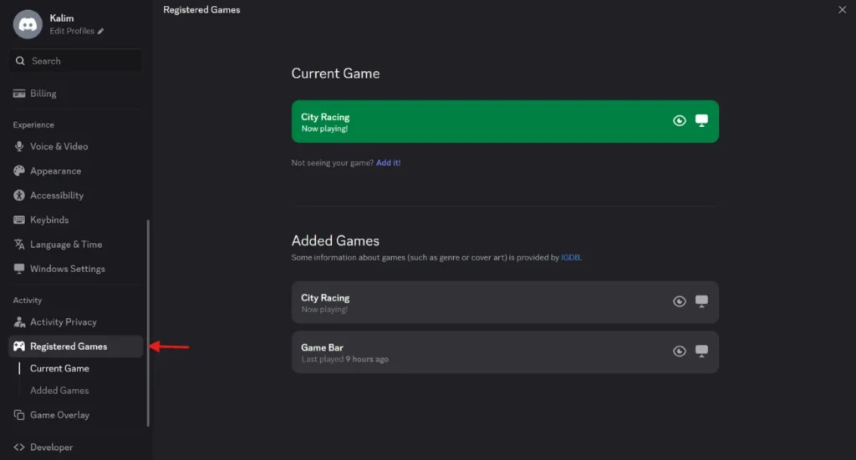Click the Appearance palette icon

tap(19, 170)
